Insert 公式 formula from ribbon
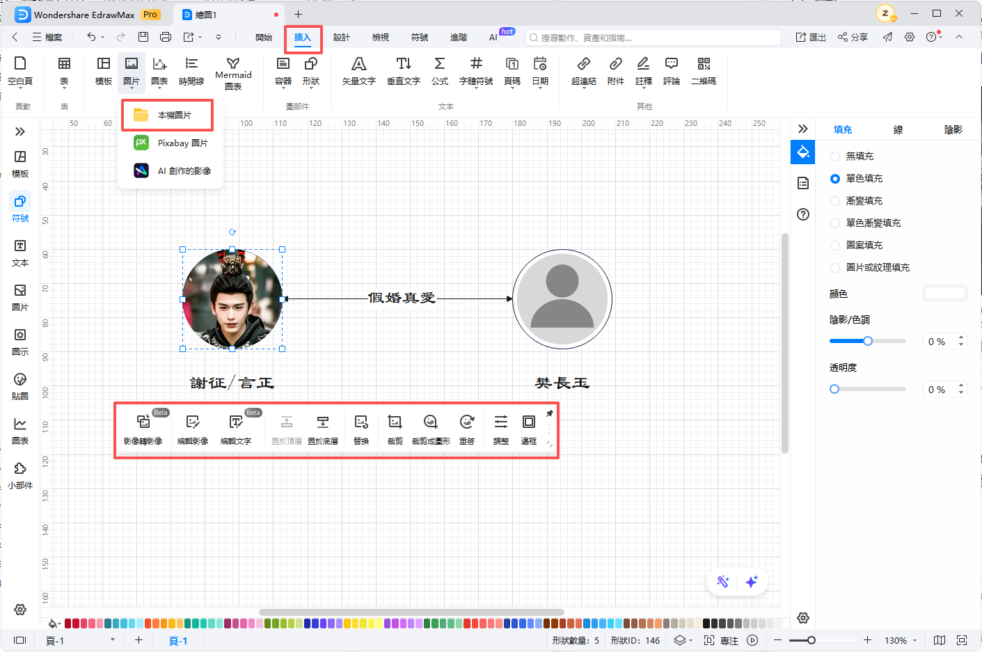Image resolution: width=982 pixels, height=652 pixels. tap(439, 71)
